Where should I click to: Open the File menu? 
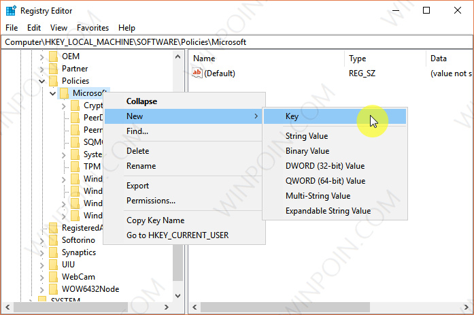[12, 28]
